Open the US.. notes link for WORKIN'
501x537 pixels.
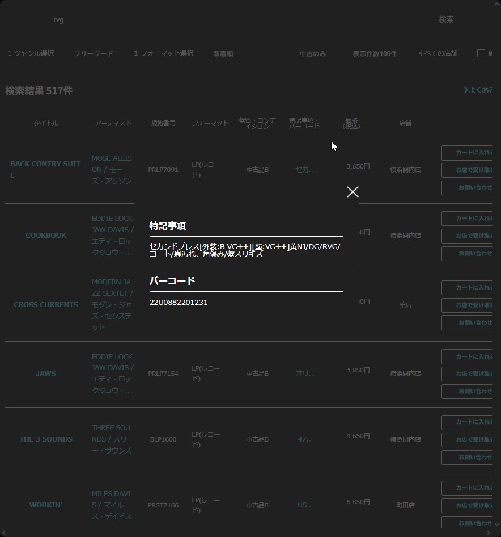(x=304, y=505)
